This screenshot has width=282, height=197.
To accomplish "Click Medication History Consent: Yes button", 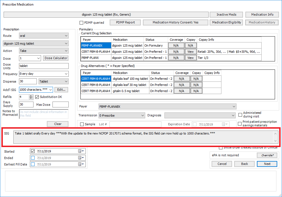I will click(x=175, y=23).
